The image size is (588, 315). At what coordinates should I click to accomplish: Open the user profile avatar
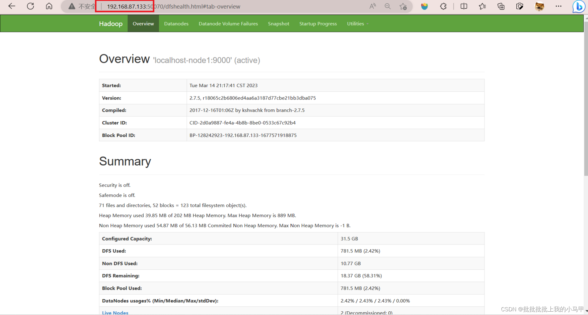coord(539,6)
